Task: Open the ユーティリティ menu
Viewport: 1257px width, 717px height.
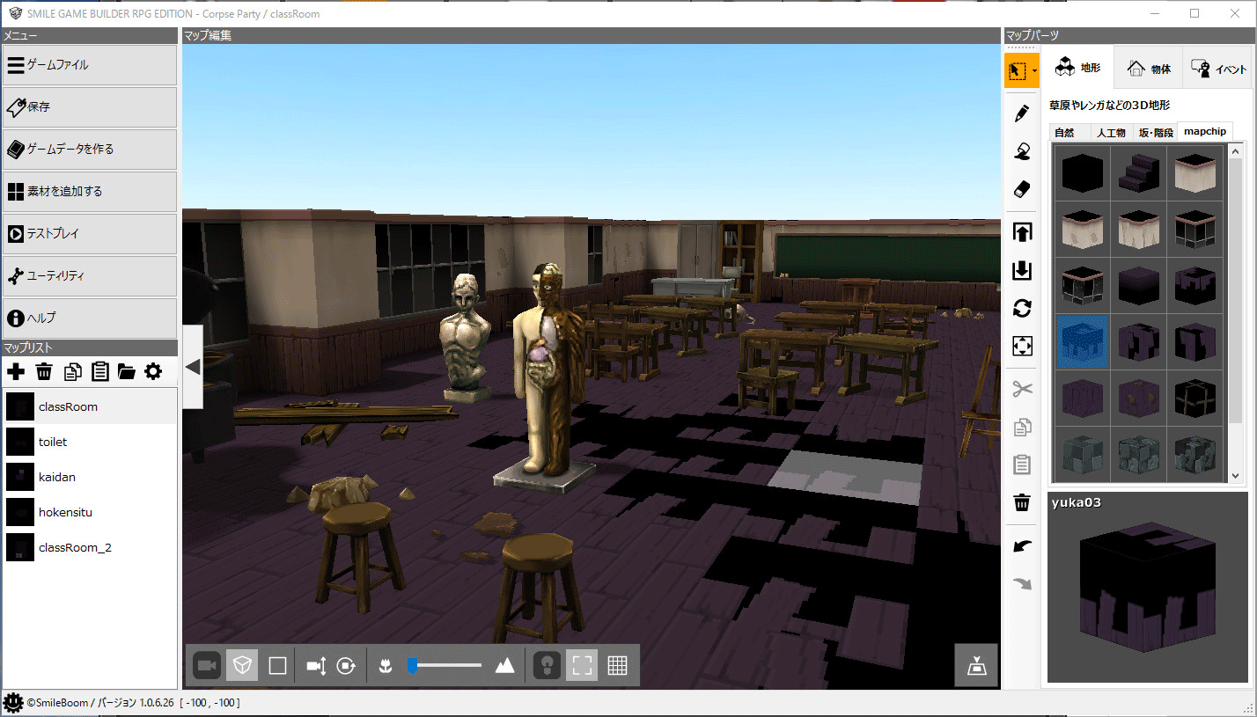Action: (x=90, y=276)
